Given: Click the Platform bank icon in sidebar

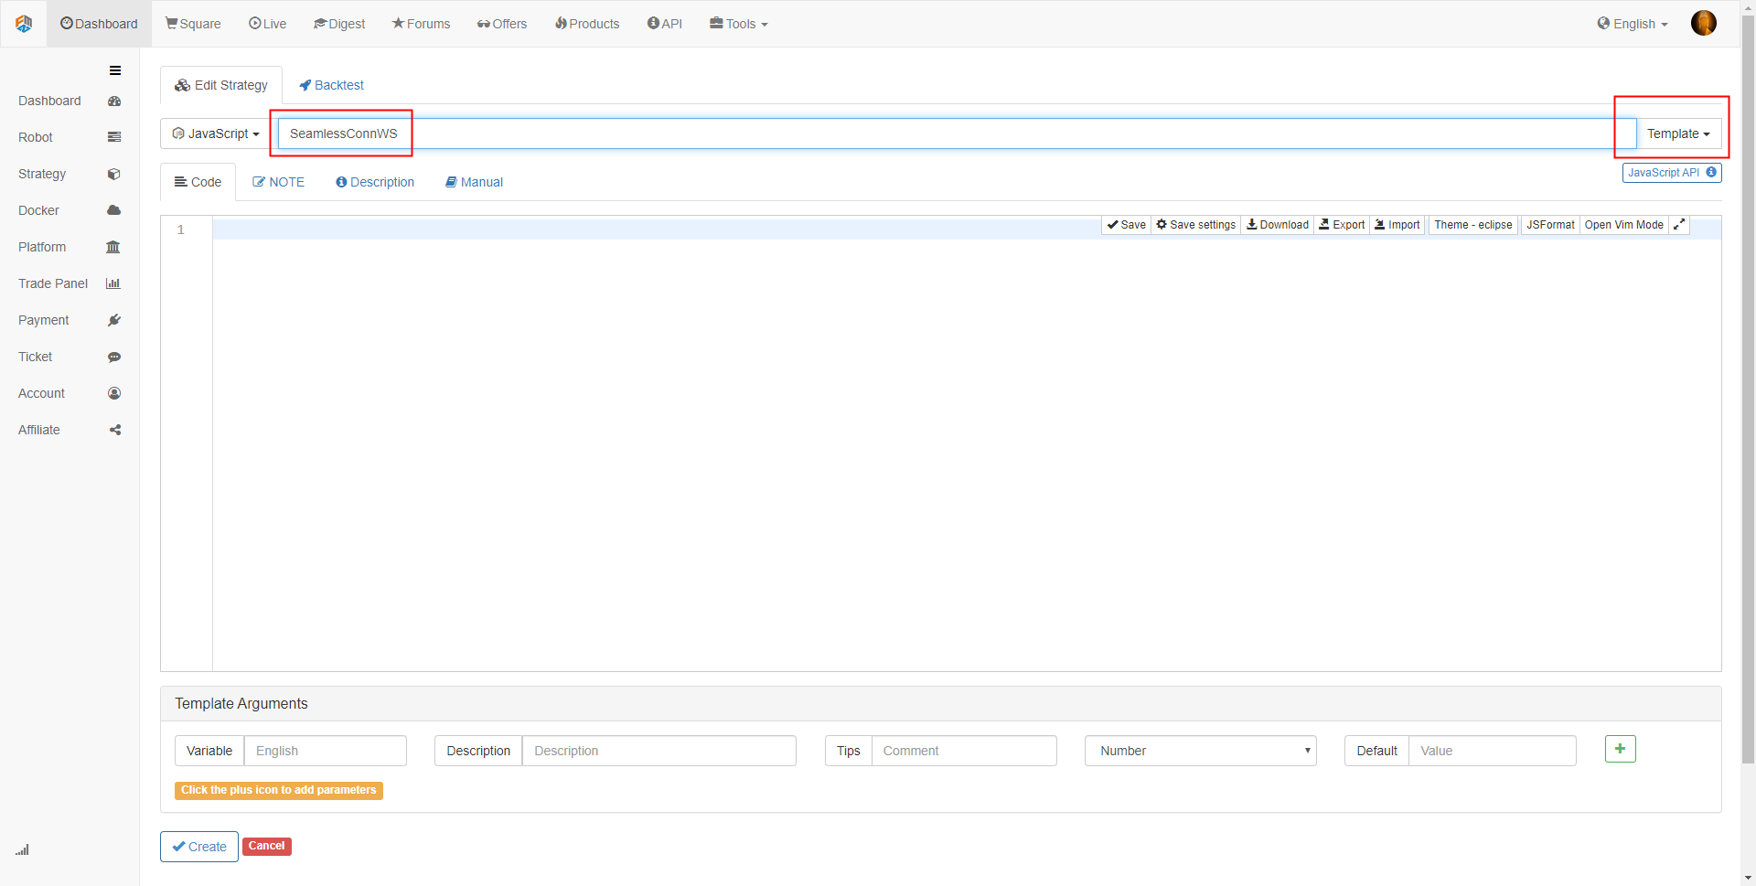Looking at the screenshot, I should tap(113, 247).
